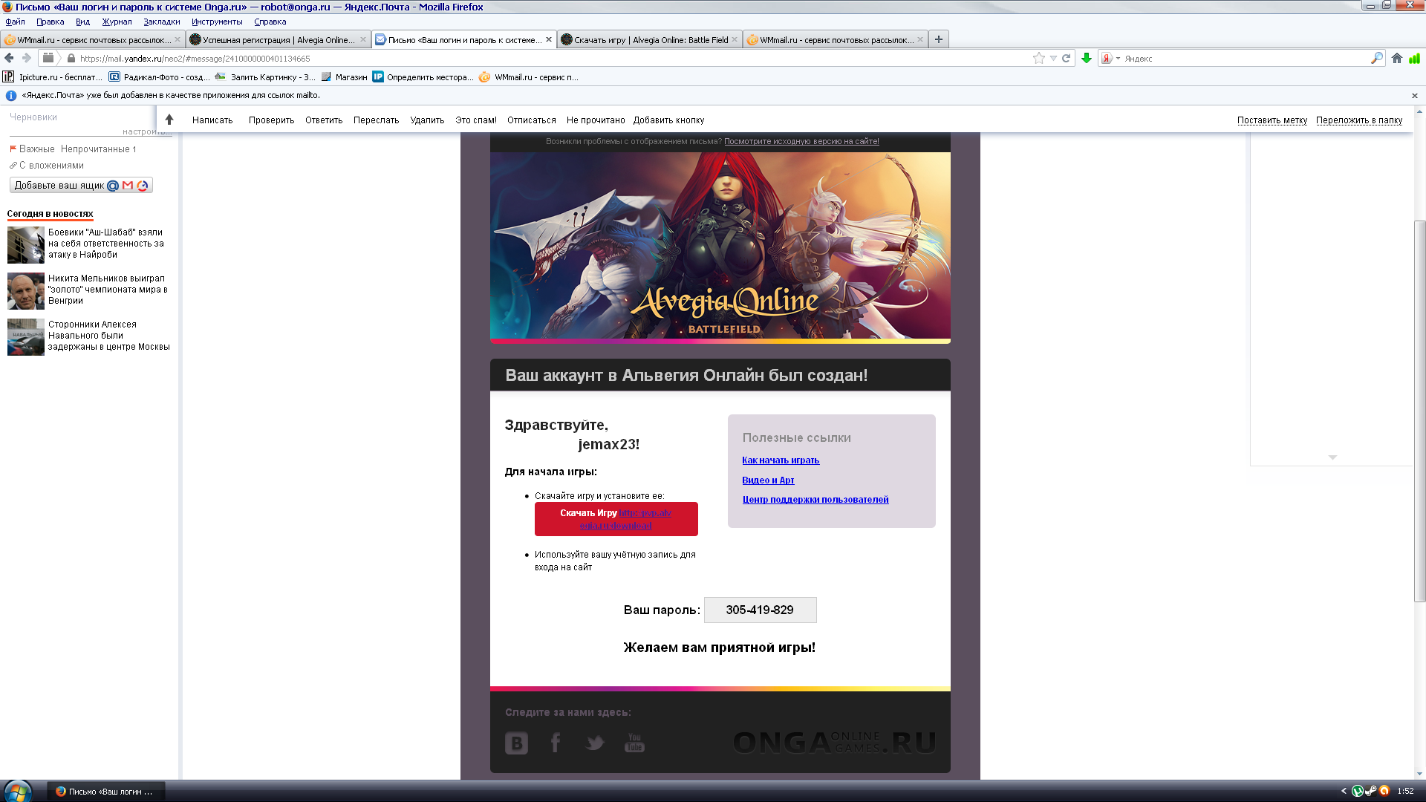The width and height of the screenshot is (1426, 802).
Task: Open the Переложить в папку dropdown
Action: [x=1358, y=120]
